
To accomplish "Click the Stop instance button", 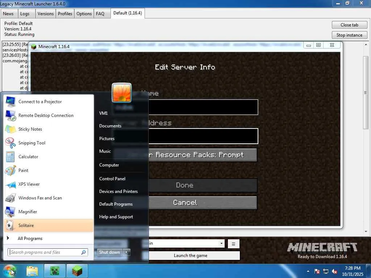I will click(x=350, y=35).
